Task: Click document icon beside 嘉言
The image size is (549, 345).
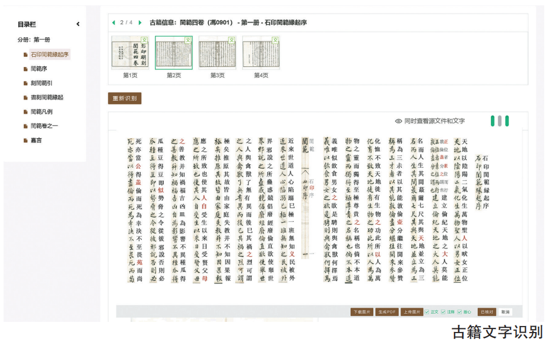Action: [25, 140]
